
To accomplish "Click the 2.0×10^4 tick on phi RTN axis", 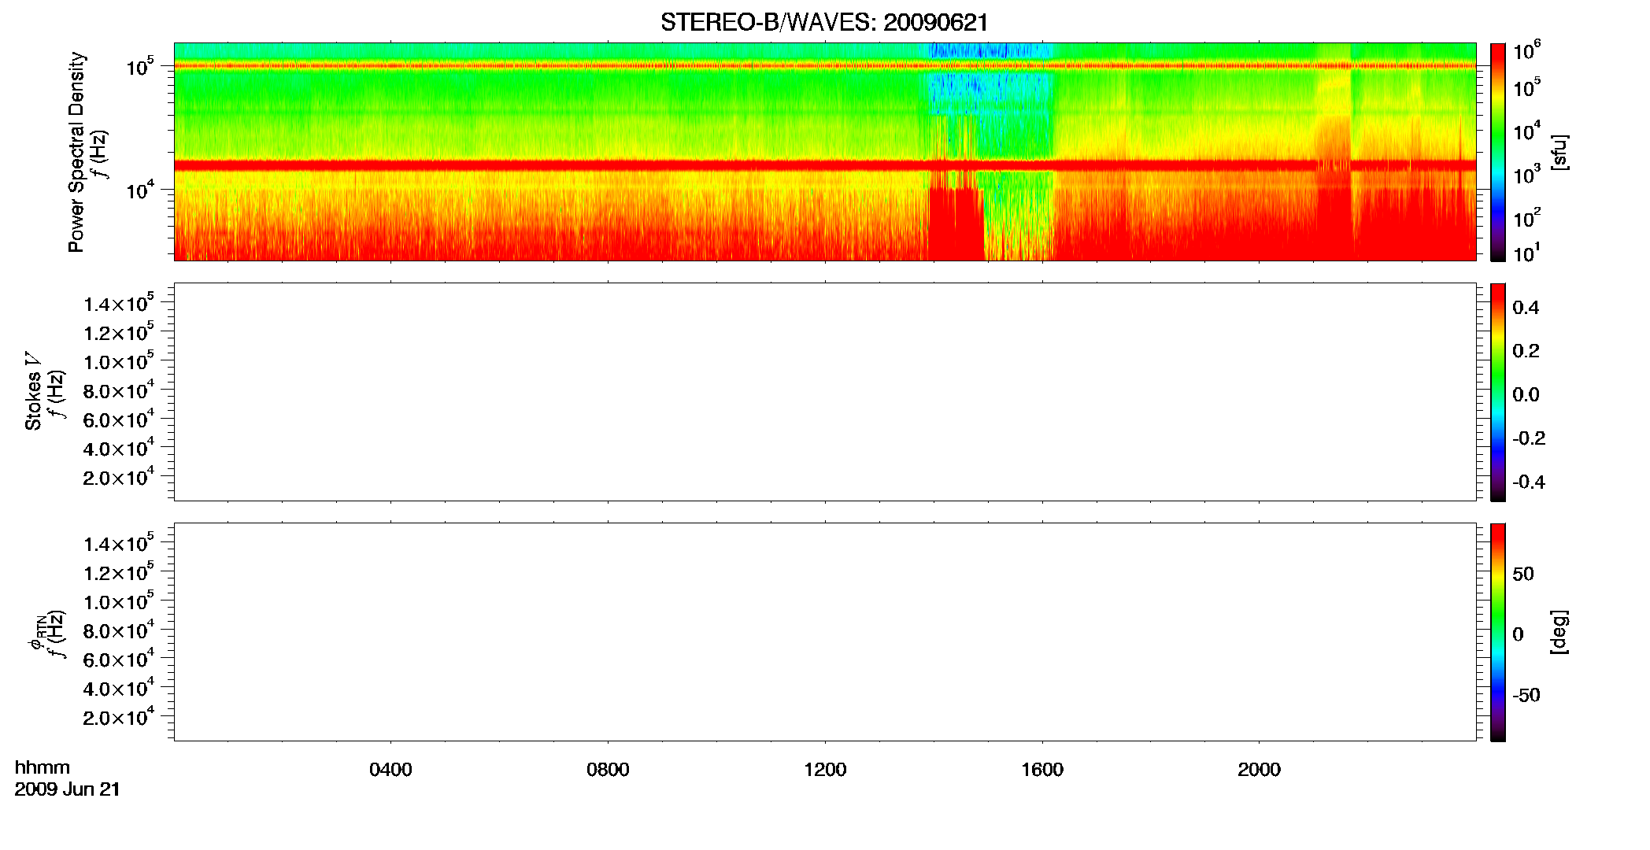I will tap(119, 717).
